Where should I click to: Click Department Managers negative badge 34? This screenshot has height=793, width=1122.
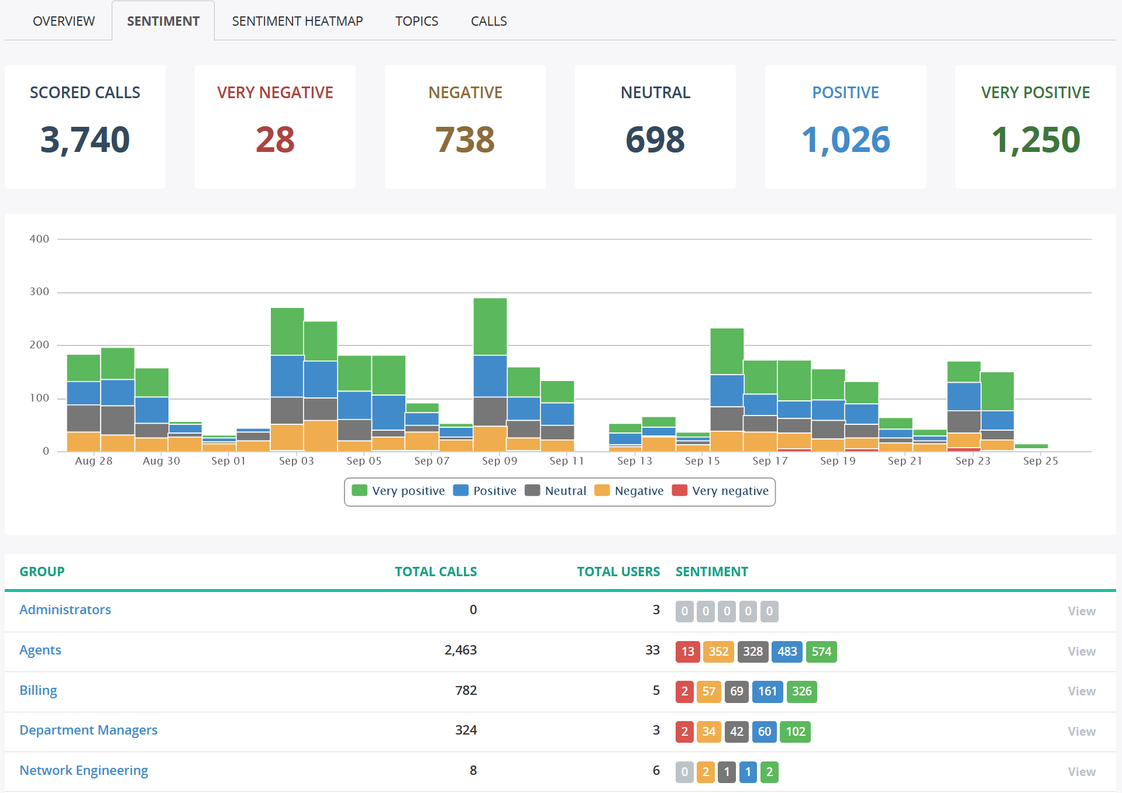click(x=709, y=732)
